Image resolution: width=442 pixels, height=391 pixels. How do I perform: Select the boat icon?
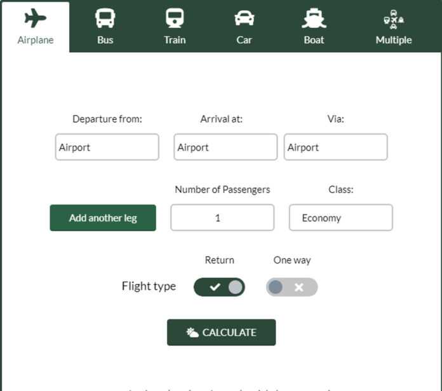coord(314,18)
